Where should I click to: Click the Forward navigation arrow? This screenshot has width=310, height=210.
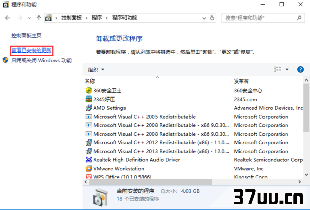tap(20, 18)
